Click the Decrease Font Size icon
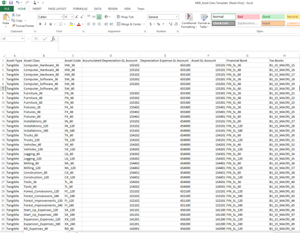Screen dimensions: 300x233 click(x=82, y=17)
